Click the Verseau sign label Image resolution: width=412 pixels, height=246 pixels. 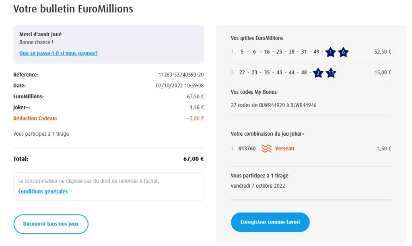click(x=284, y=149)
